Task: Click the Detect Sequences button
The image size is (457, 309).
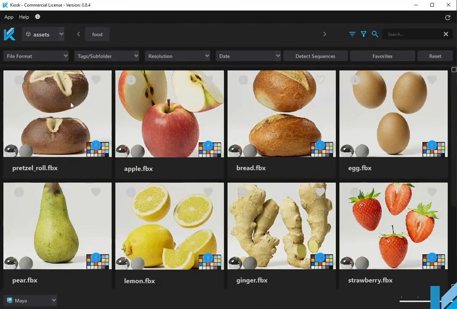Action: coord(315,56)
